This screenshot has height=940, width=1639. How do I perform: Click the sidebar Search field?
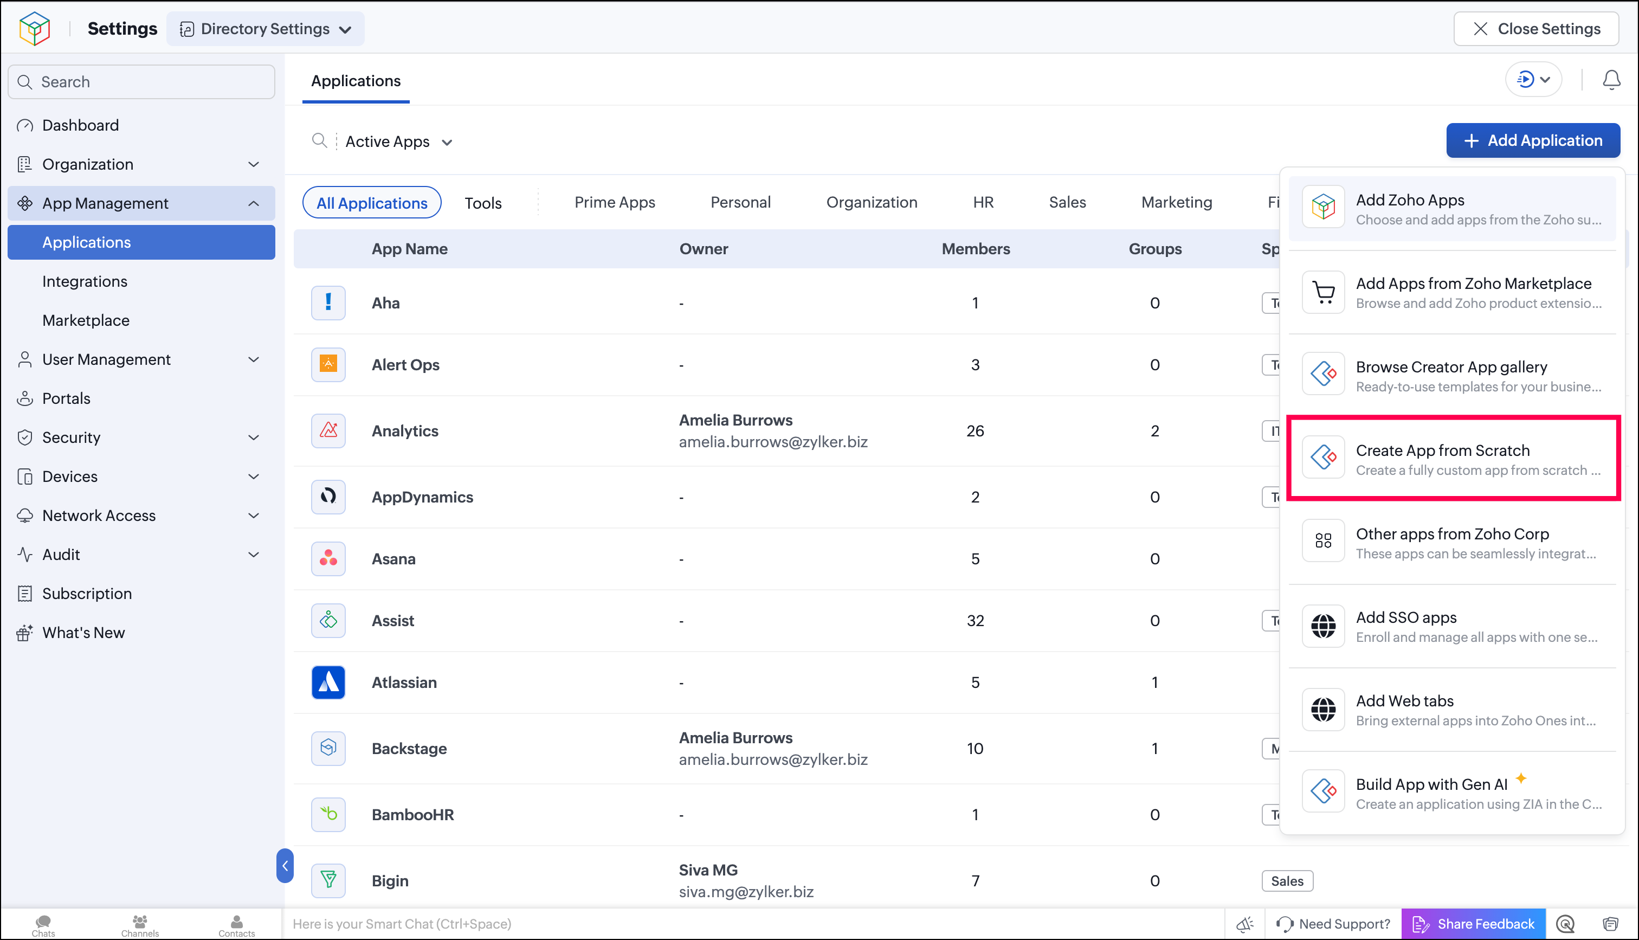point(141,82)
